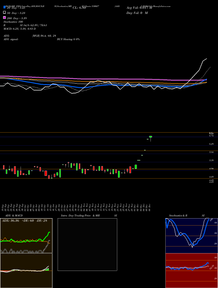Click the 'MACD: 6.23, 5.38, 0.85 D' line

coord(20,29)
